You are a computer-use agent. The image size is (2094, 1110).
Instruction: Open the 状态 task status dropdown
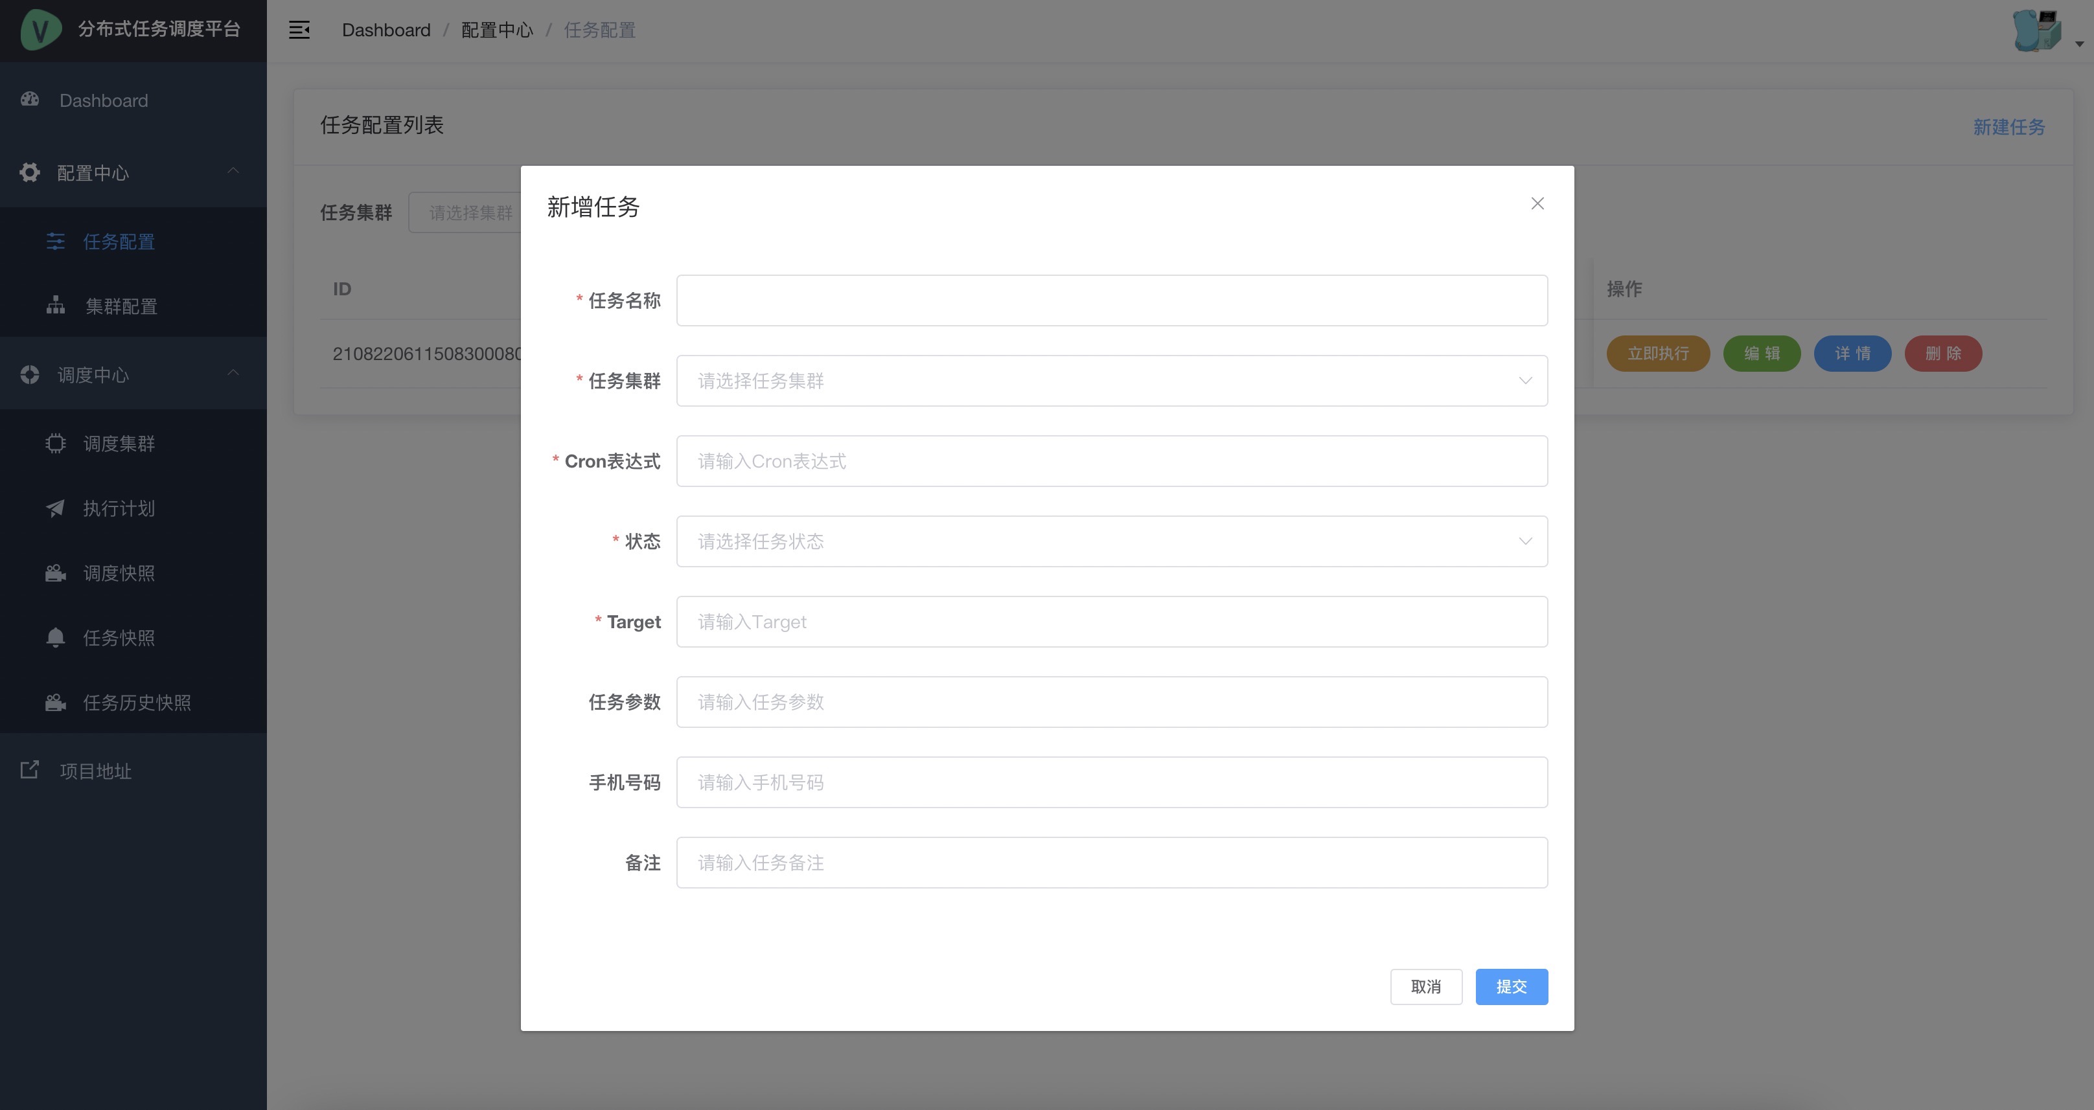(1111, 541)
